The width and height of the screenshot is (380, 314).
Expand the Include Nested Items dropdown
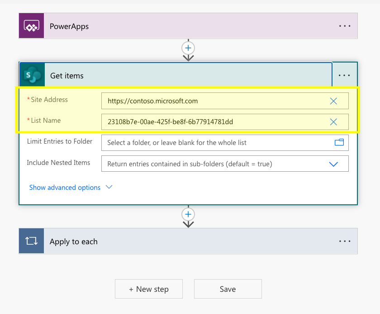tap(333, 164)
